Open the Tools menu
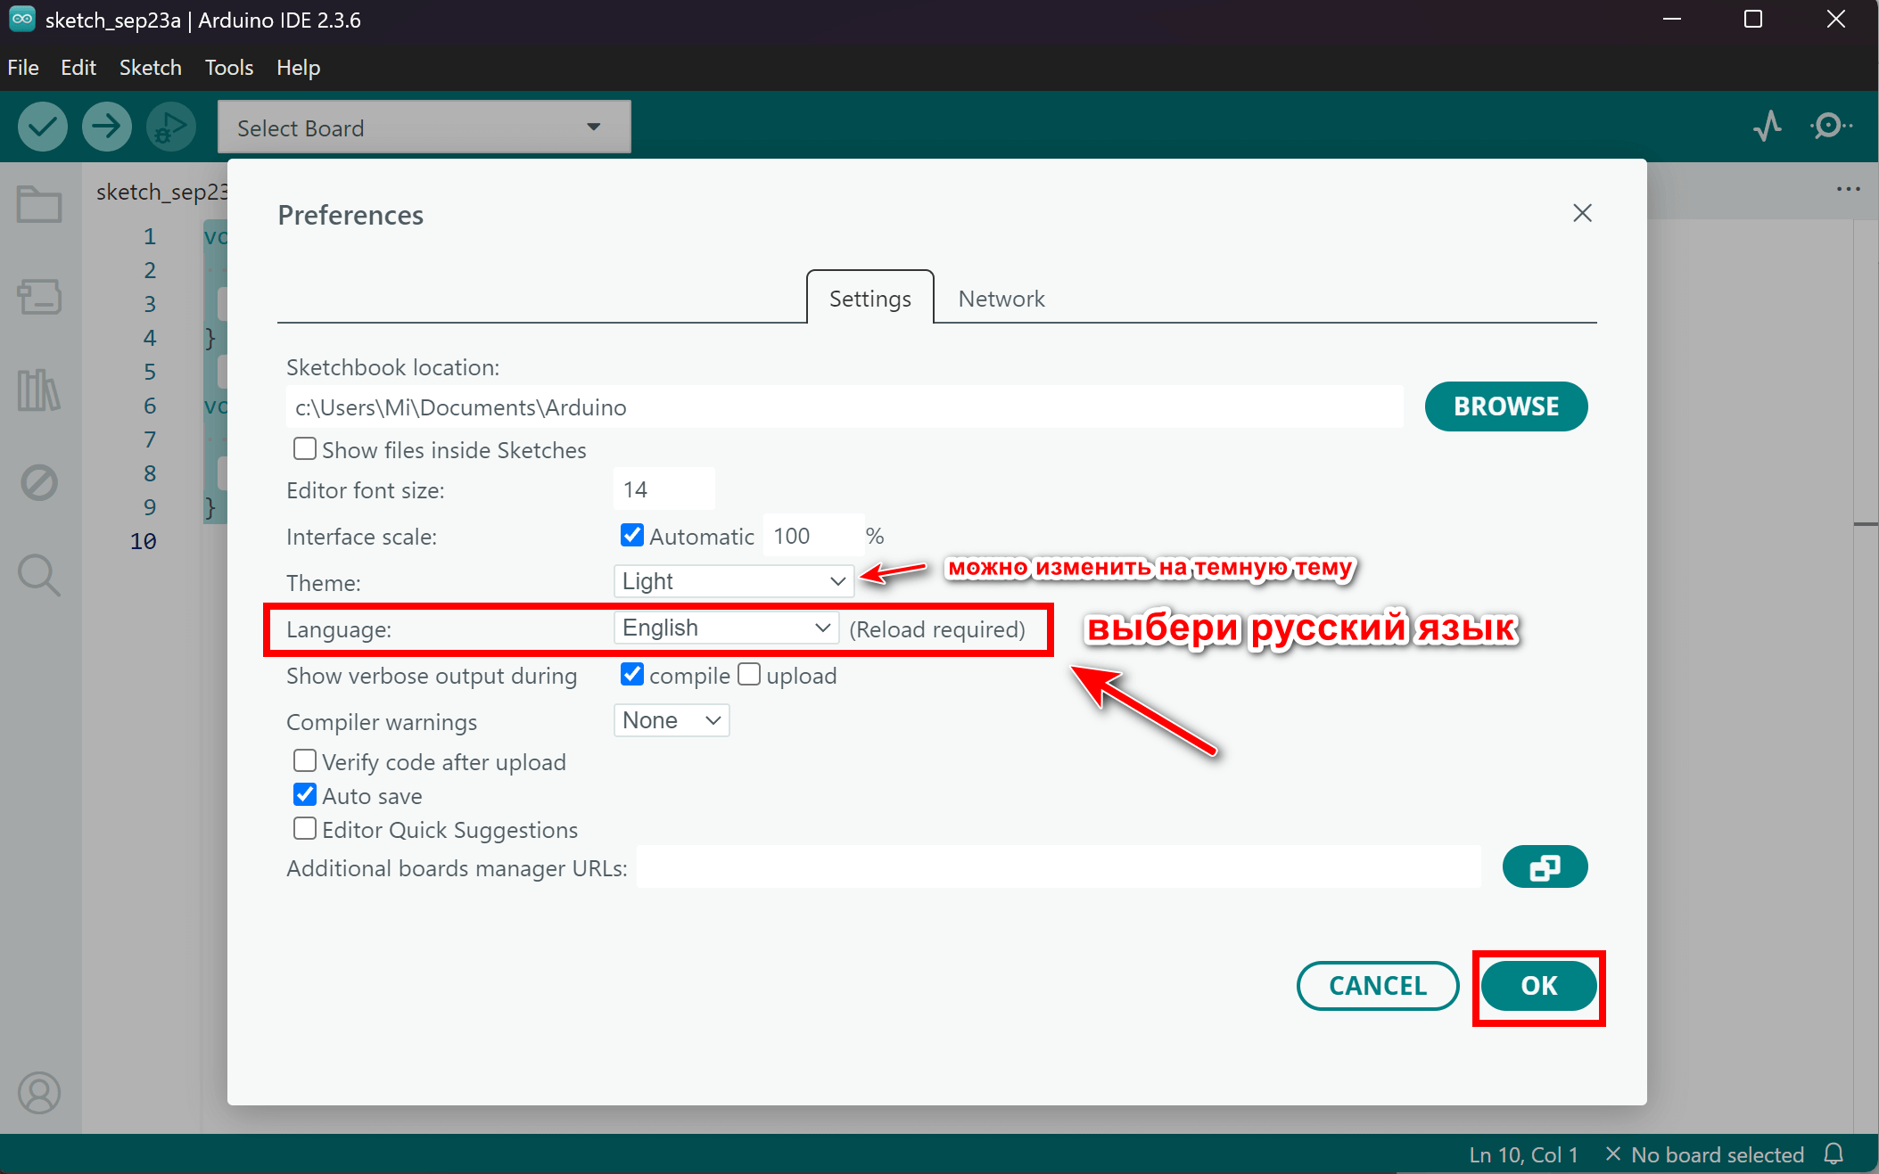The height and width of the screenshot is (1174, 1879). pos(228,68)
